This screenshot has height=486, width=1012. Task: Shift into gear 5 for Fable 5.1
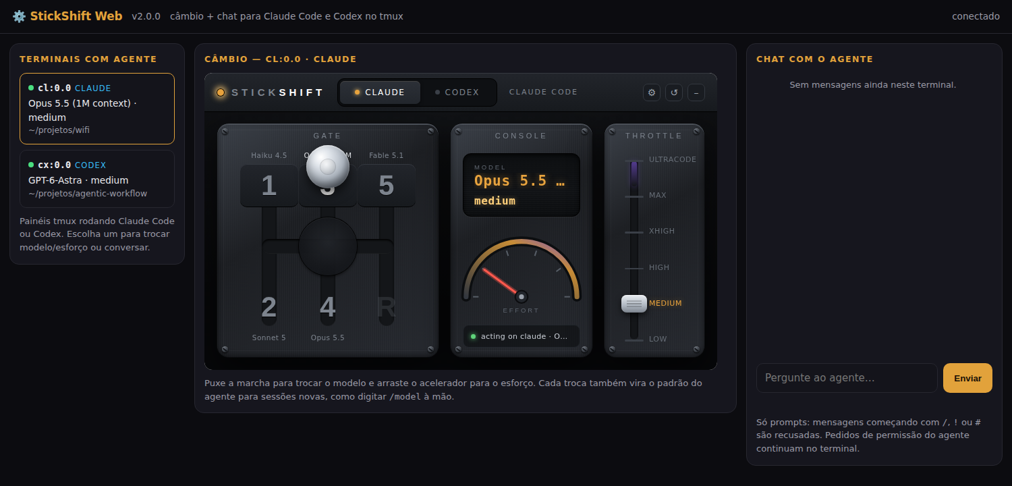[x=386, y=186]
